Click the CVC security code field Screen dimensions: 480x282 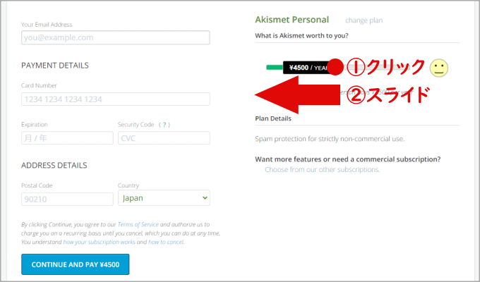tap(164, 138)
